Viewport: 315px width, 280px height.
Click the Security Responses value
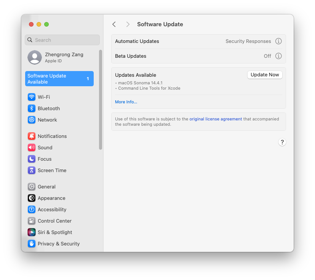[x=248, y=41]
